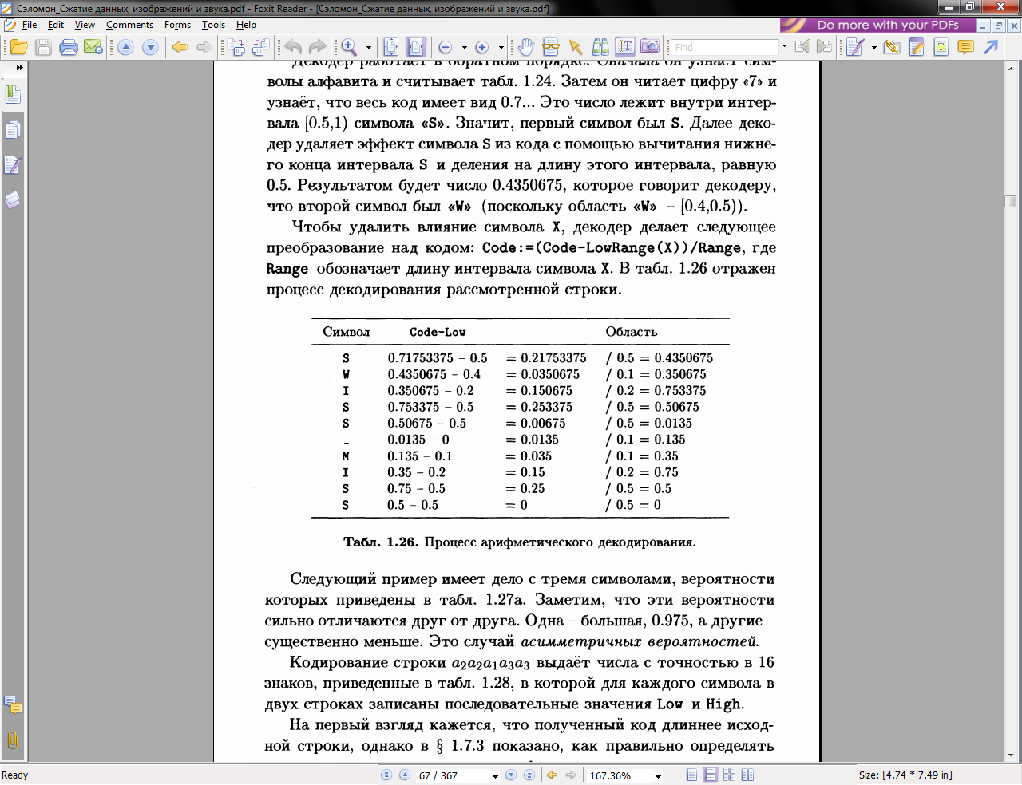Viewport: 1022px width, 785px height.
Task: Click the Save disk icon
Action: click(x=44, y=47)
